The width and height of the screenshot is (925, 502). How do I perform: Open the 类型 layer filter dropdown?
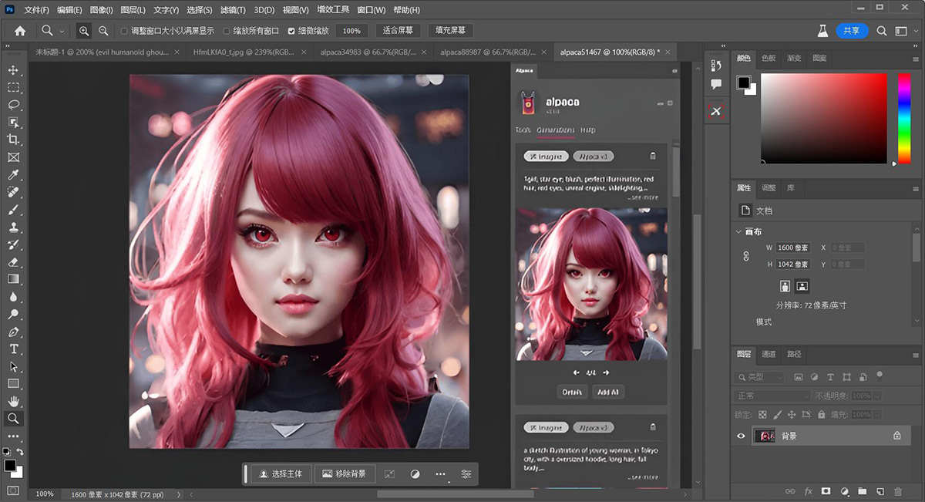click(758, 376)
